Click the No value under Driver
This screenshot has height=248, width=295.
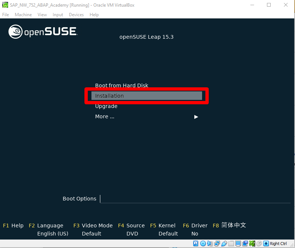(195, 234)
